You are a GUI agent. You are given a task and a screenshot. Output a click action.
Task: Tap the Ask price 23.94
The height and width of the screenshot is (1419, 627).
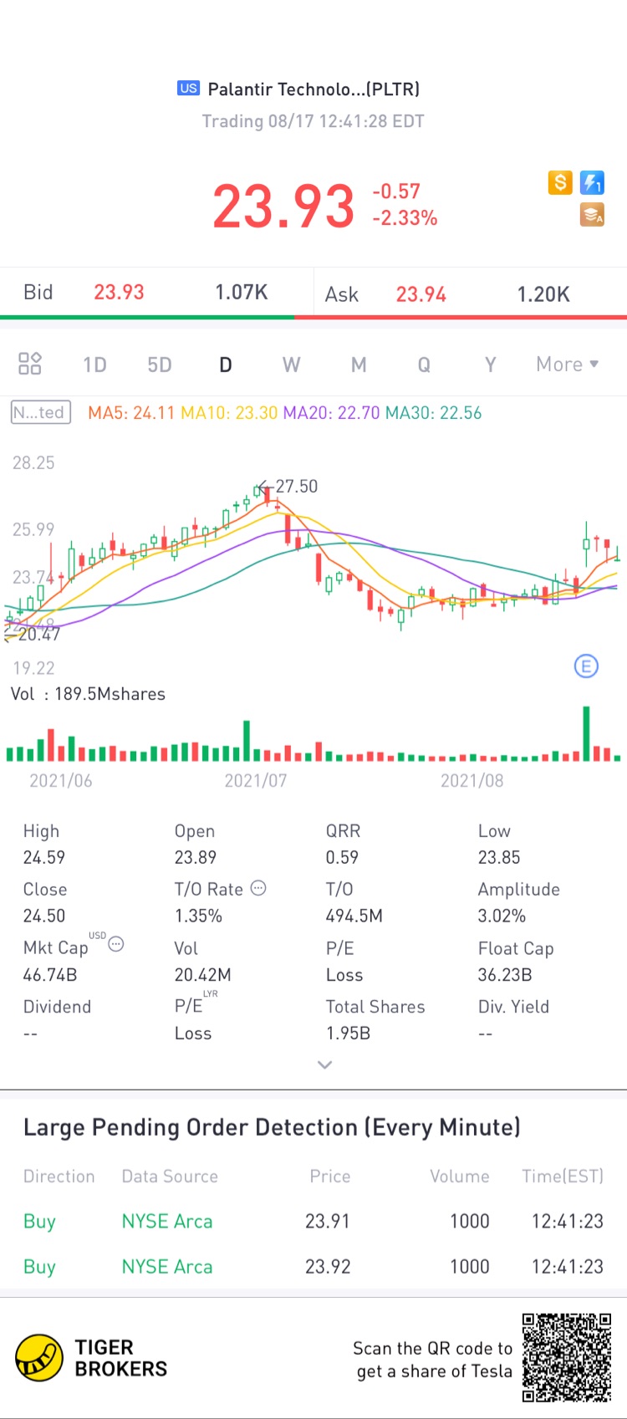(421, 294)
